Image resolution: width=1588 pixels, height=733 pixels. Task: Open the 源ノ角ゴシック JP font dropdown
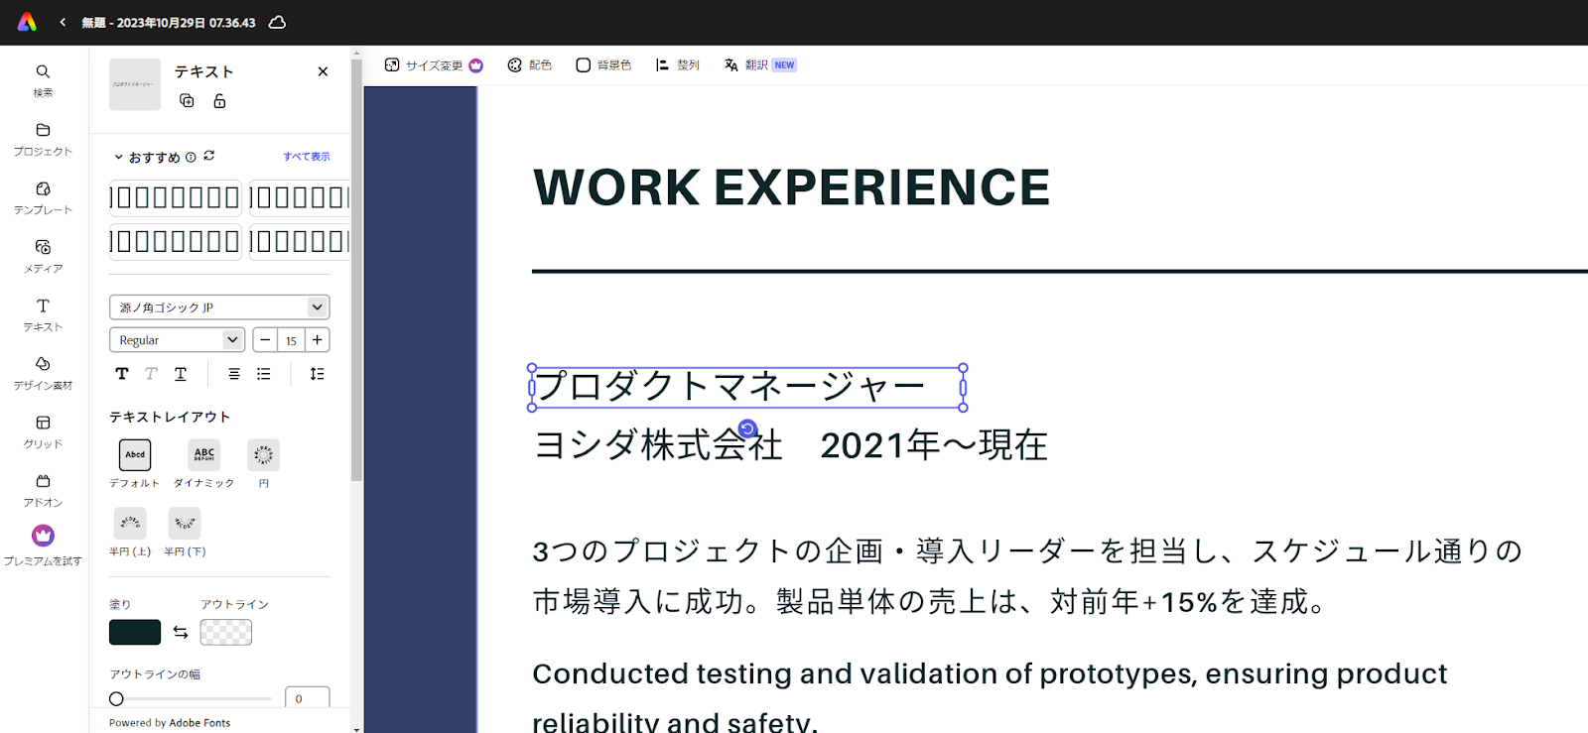click(x=219, y=307)
